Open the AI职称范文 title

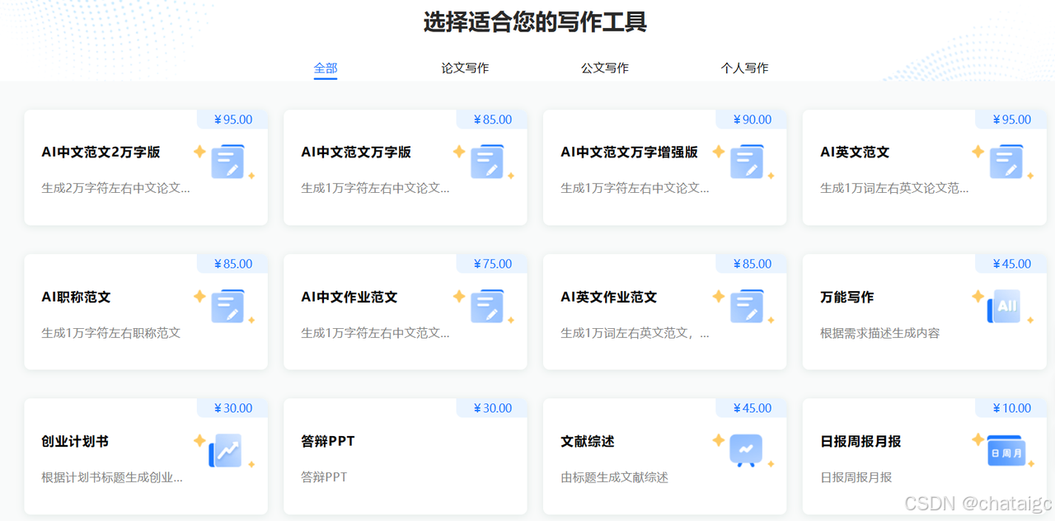click(x=76, y=297)
